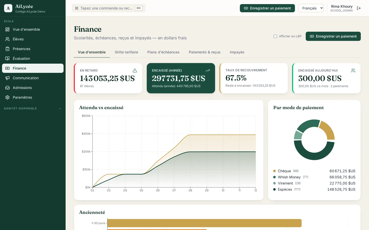The width and height of the screenshot is (369, 230).
Task: Switch to the Plans d'échéances tab
Action: point(163,52)
